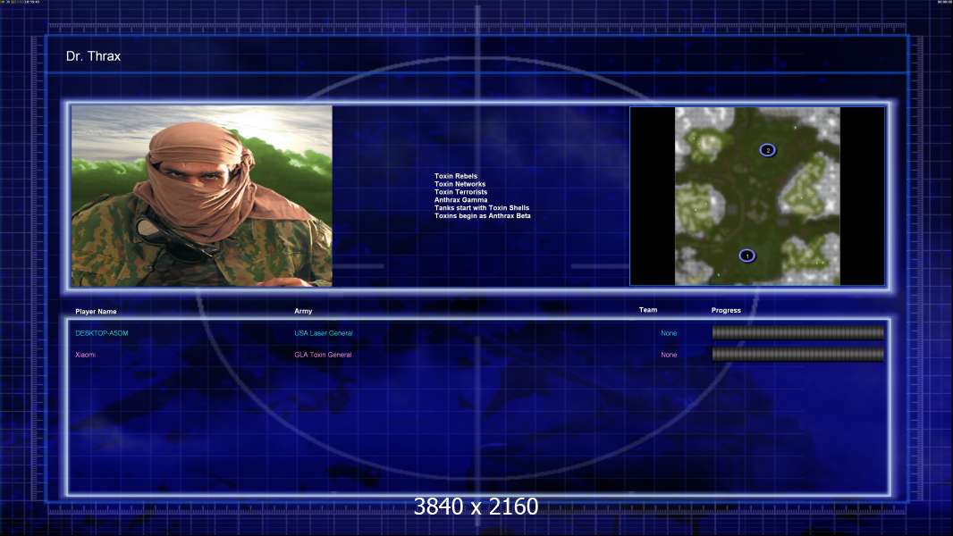Click the Anthrax Gamma ability line
The width and height of the screenshot is (953, 536).
pos(460,200)
